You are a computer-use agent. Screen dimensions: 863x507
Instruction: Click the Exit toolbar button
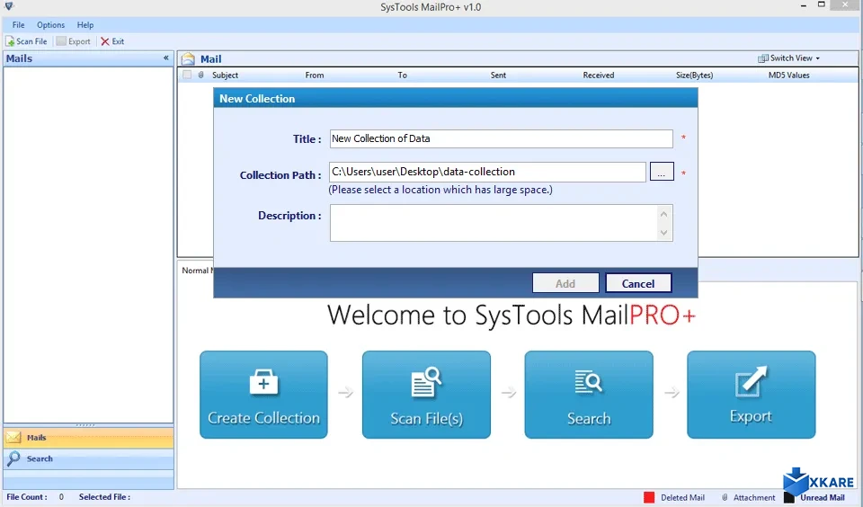112,41
